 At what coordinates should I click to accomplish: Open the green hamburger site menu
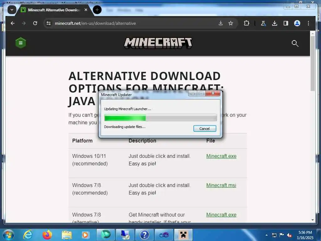(21, 43)
